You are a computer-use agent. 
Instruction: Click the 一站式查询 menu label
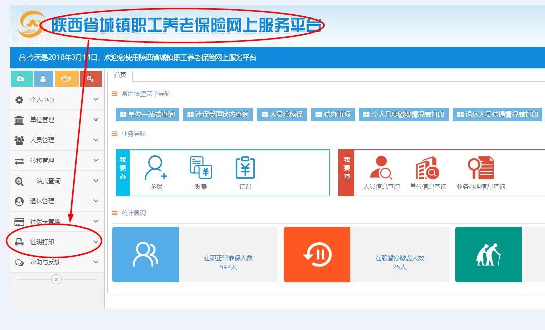coord(45,181)
